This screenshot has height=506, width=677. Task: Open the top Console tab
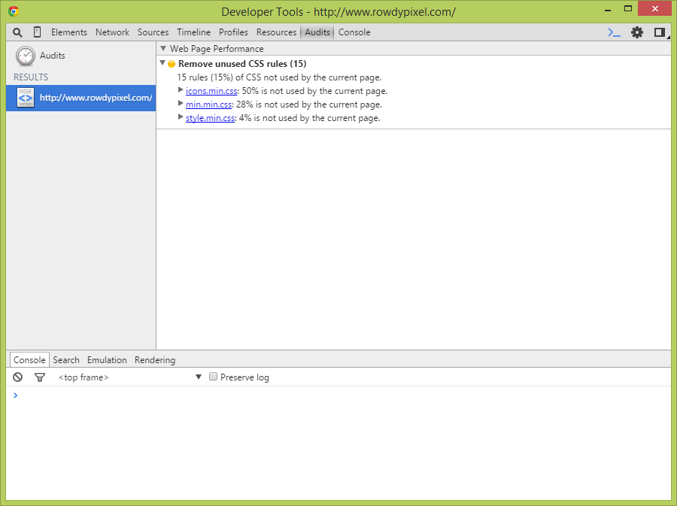[354, 32]
